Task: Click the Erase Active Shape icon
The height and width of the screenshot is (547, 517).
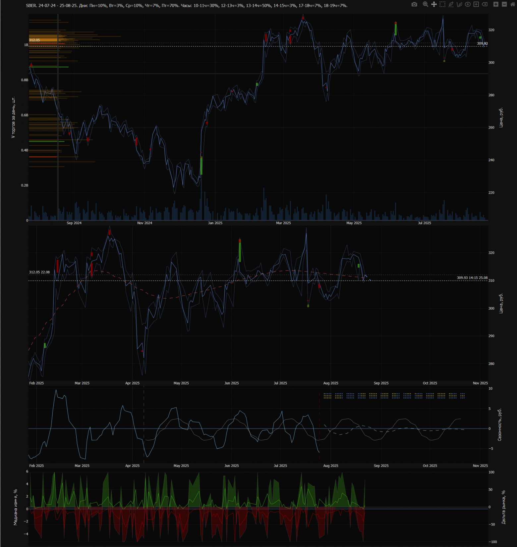Action: [485, 4]
